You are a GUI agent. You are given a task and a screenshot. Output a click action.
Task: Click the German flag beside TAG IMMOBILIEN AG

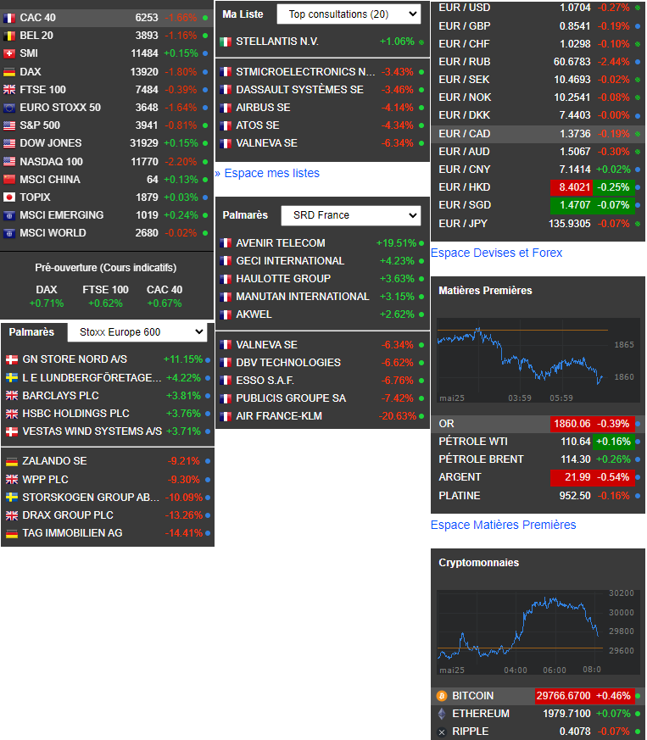[x=12, y=533]
